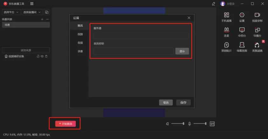This screenshot has height=139, width=268.
Task: Switch to 音频 tab in settings
Action: (80, 43)
